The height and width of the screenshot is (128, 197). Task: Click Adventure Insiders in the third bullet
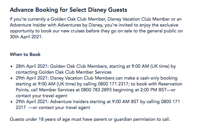tap(69, 101)
